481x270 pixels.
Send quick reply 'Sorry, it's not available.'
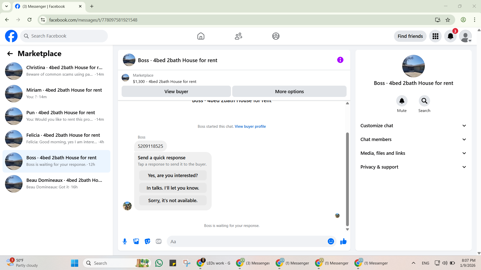click(173, 200)
